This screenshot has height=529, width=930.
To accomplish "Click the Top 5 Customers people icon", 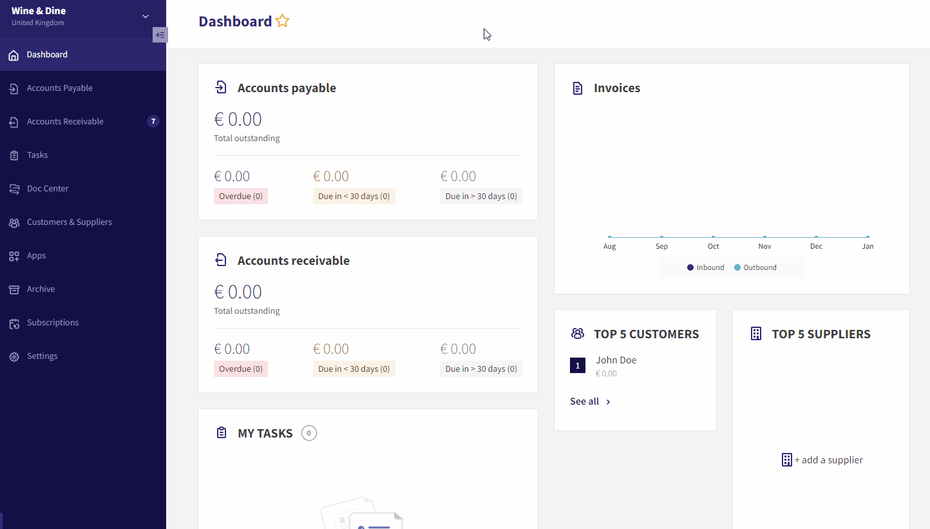I will 577,334.
